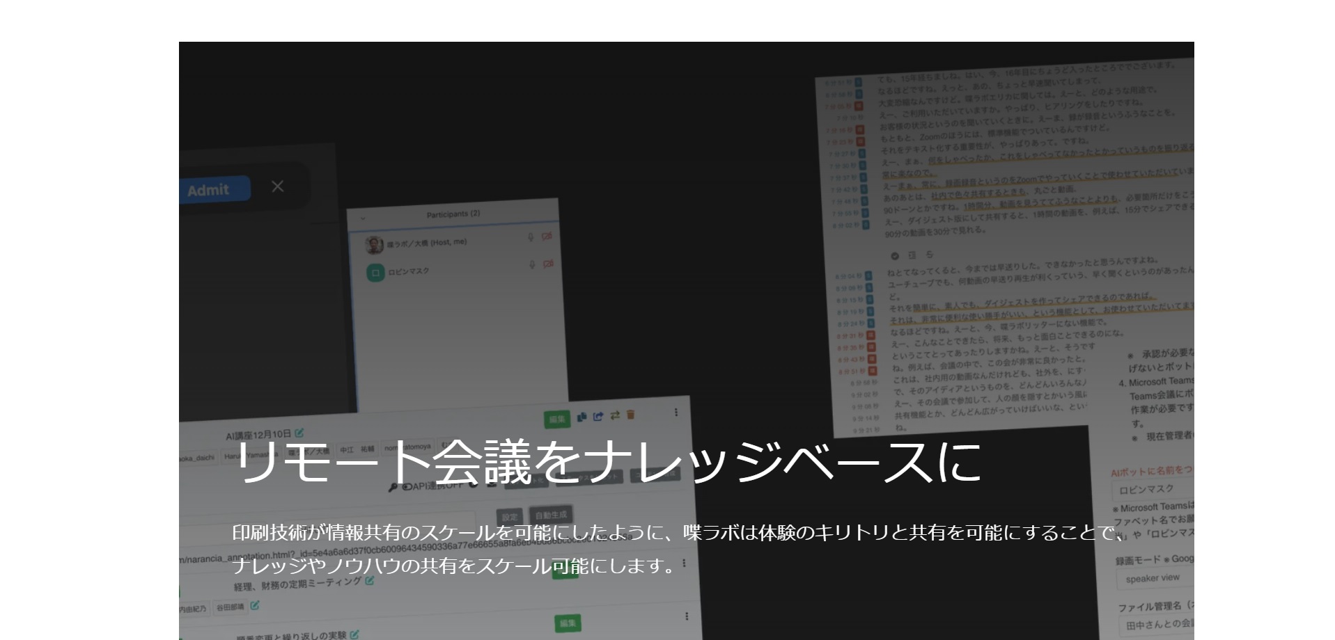Open the kebab menu beside the bottom 編集 button
This screenshot has width=1335, height=640.
687,616
